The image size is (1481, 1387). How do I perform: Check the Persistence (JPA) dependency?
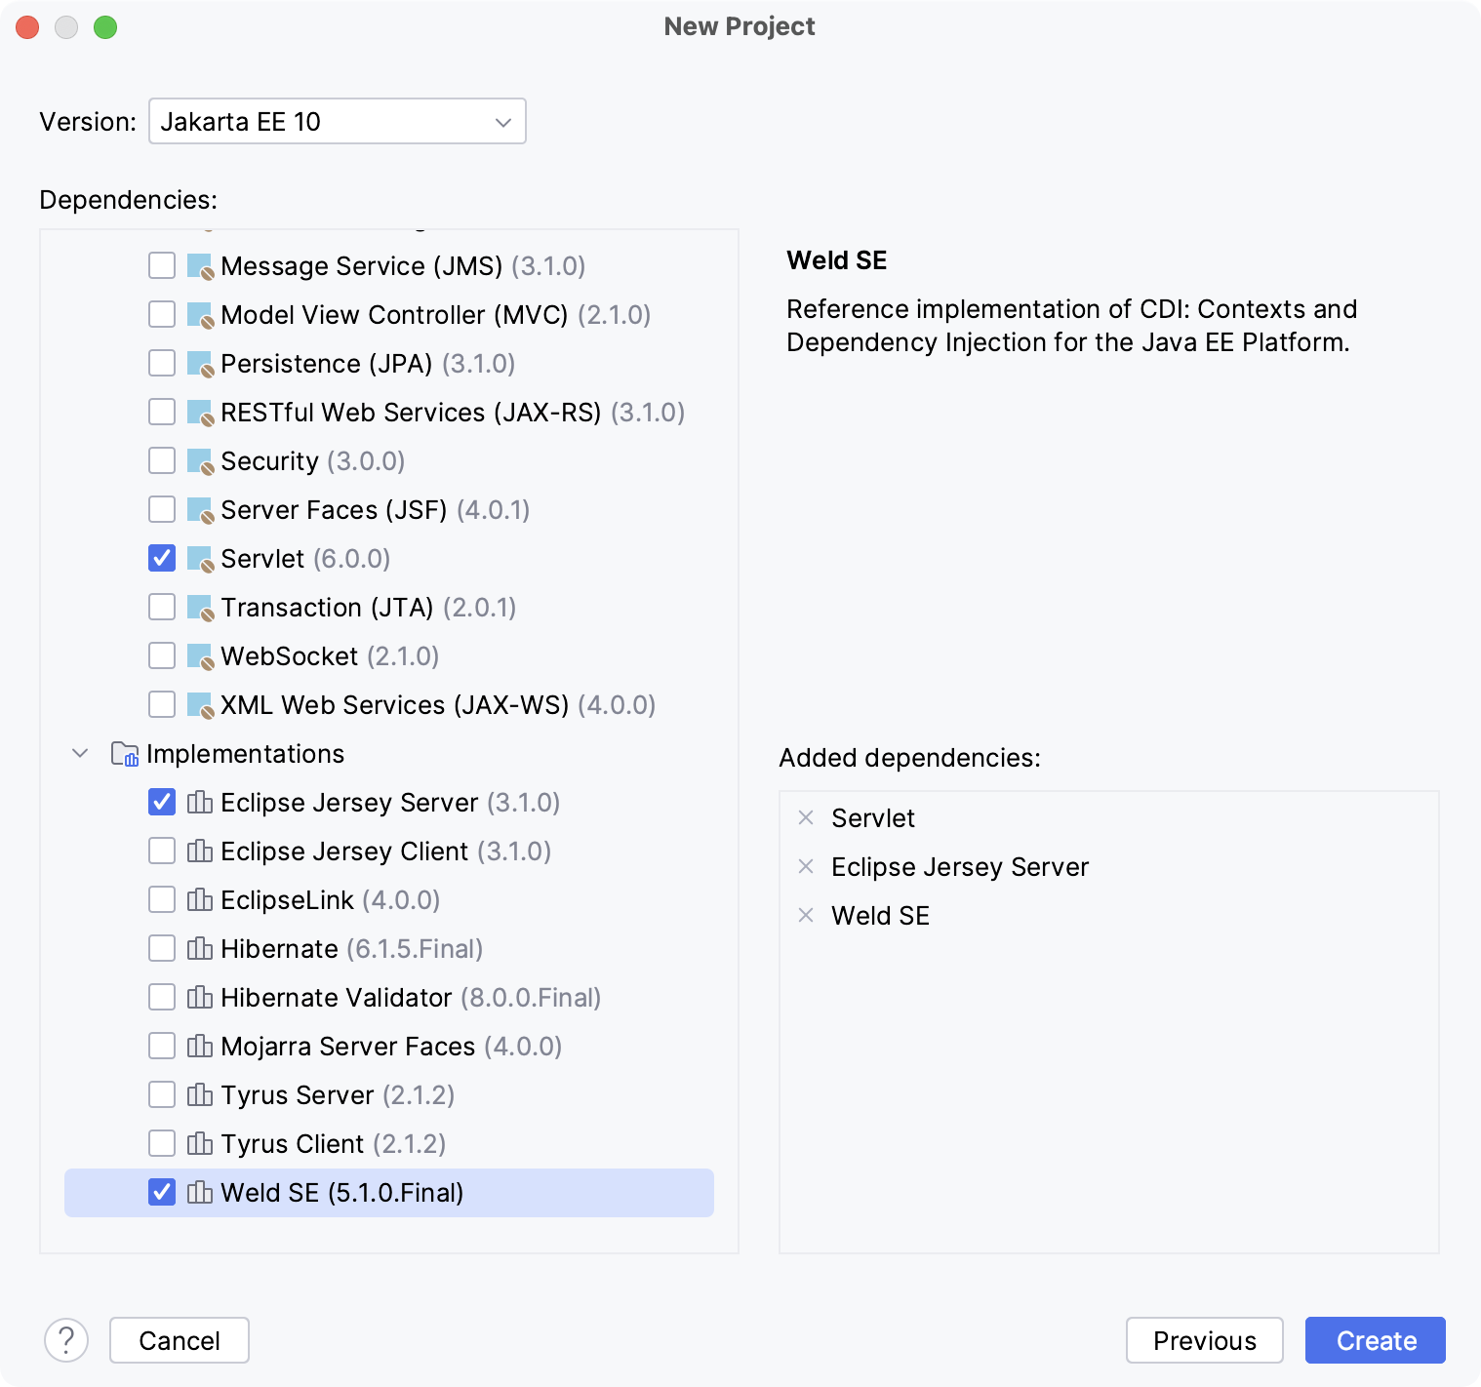tap(162, 363)
